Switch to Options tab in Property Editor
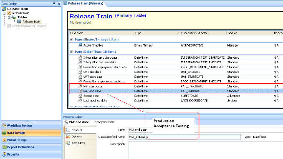Screen dimensions: 283x159 tap(80, 137)
